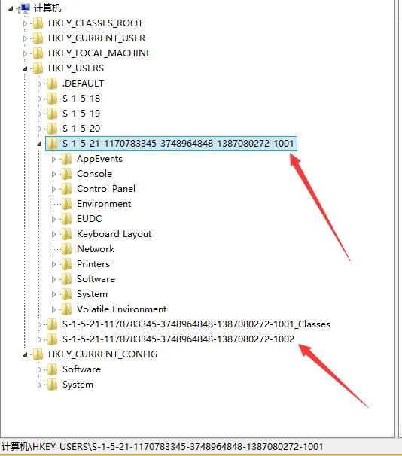
Task: Click the S-1-5-18 folder icon
Action: click(x=53, y=99)
